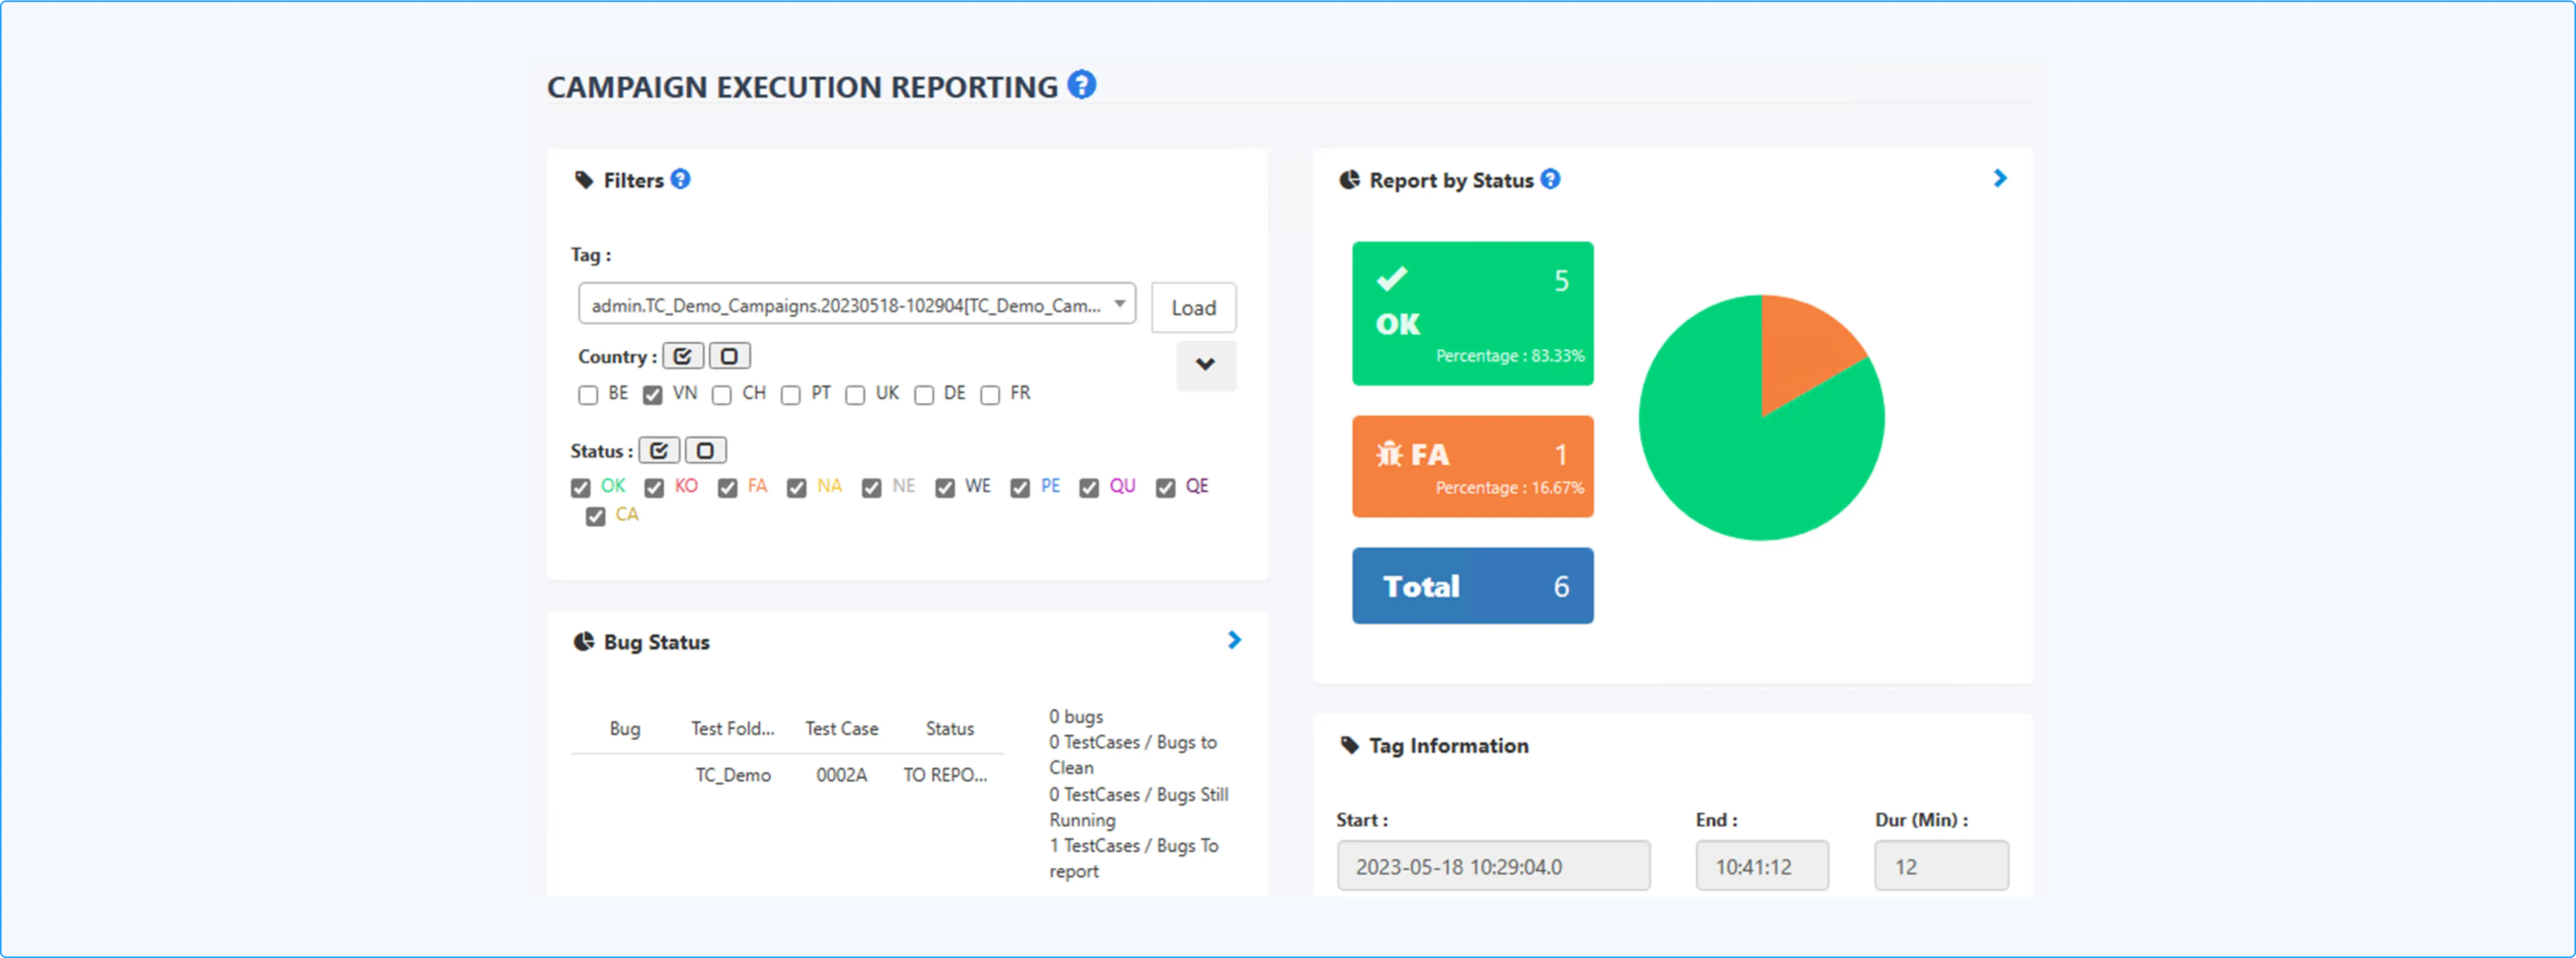The height and width of the screenshot is (958, 2576).
Task: Click the End time field
Action: [1763, 866]
